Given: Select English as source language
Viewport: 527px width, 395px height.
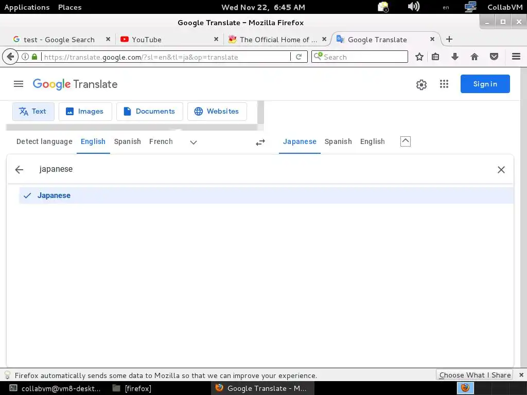Looking at the screenshot, I should click(x=93, y=141).
